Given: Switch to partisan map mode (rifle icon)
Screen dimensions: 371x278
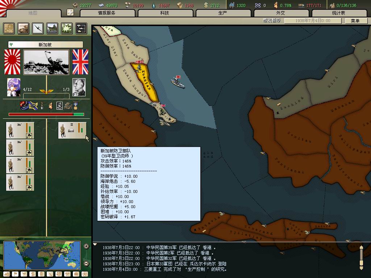Looking at the screenshot, I should tap(50, 274).
